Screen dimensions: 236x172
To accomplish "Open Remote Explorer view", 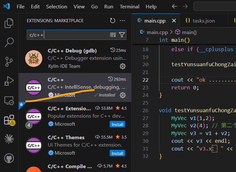I will pos(9,101).
